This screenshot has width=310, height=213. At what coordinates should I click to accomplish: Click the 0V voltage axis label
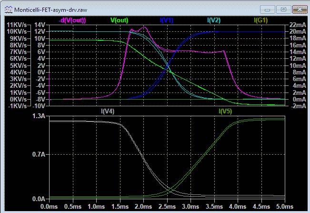[x=41, y=72]
